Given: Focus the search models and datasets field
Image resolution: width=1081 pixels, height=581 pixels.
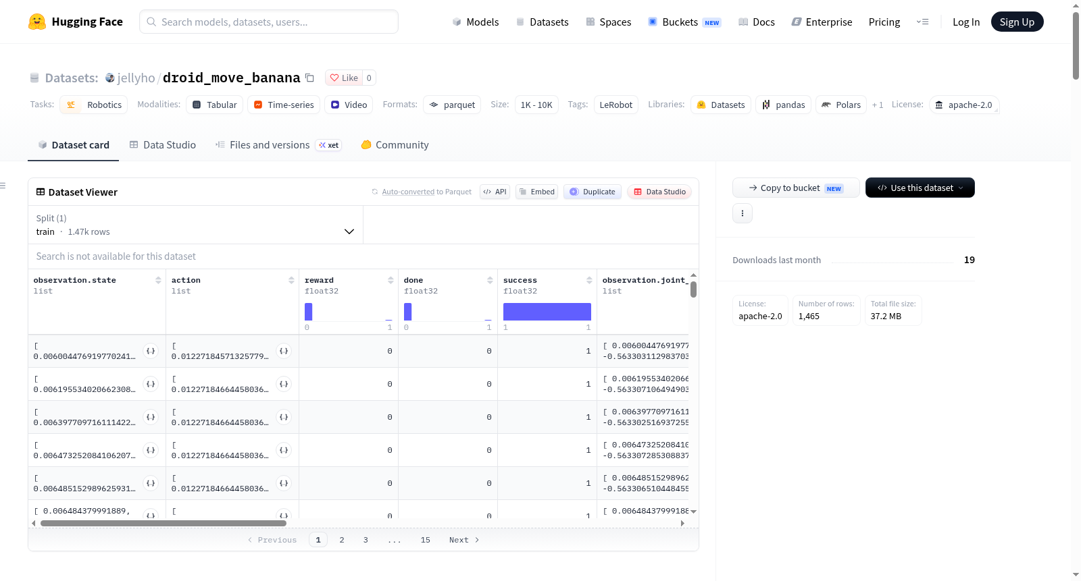Looking at the screenshot, I should point(269,22).
